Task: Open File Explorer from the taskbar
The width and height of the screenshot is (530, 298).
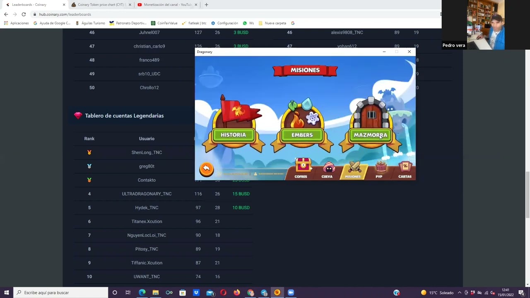Action: coord(156,293)
